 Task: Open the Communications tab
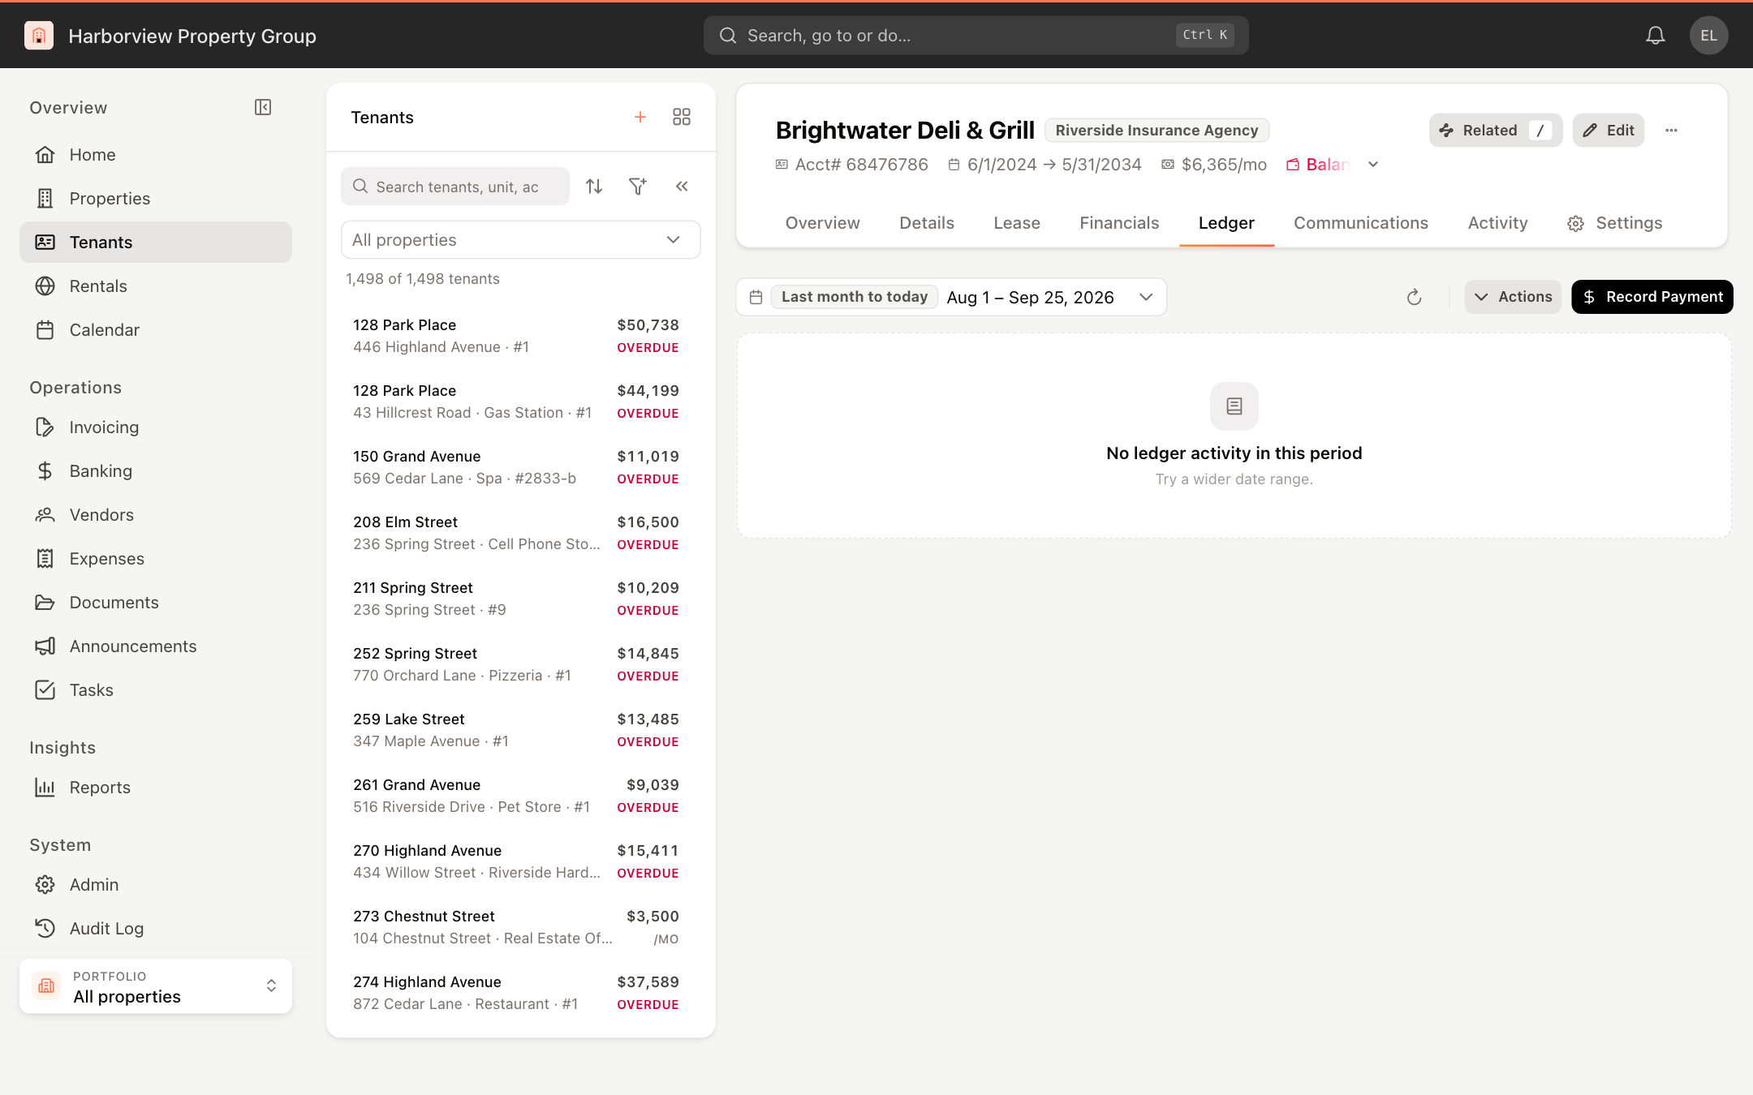click(1360, 223)
